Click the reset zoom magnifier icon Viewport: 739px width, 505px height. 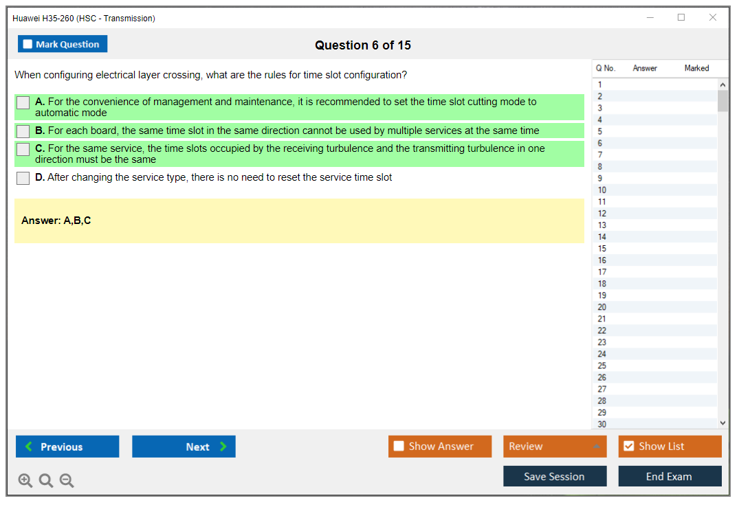click(x=46, y=481)
